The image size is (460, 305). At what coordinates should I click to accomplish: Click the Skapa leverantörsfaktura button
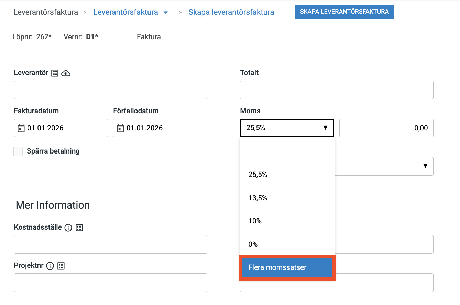click(344, 12)
